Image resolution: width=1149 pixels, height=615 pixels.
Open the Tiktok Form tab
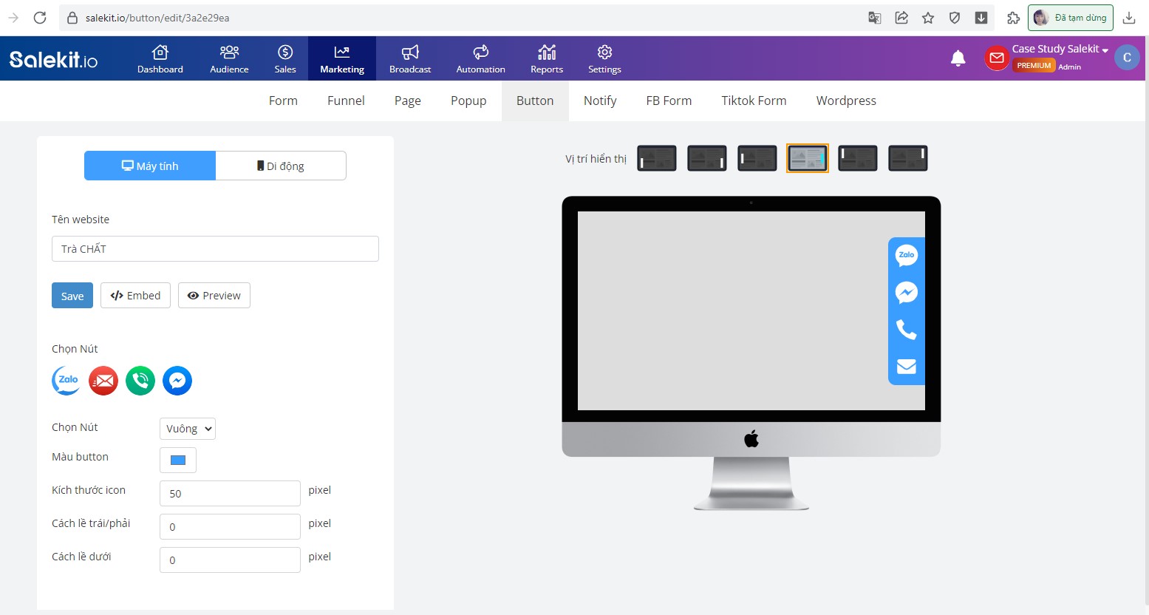(x=754, y=101)
